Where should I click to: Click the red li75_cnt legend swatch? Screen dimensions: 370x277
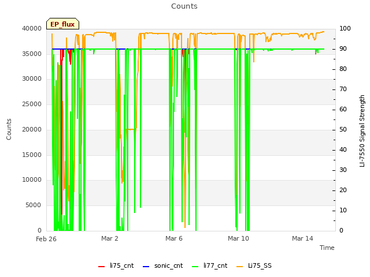click(x=102, y=267)
